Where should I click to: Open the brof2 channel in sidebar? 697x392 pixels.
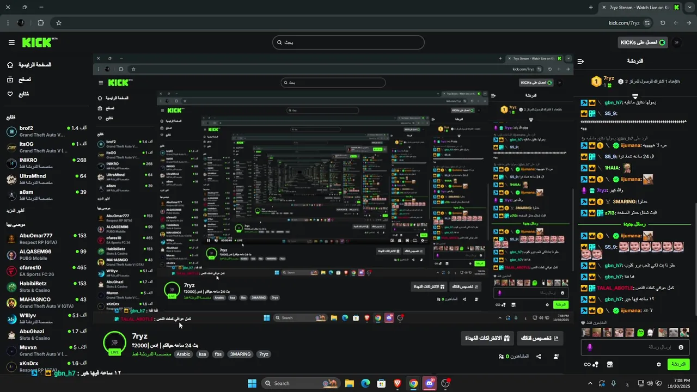click(46, 131)
